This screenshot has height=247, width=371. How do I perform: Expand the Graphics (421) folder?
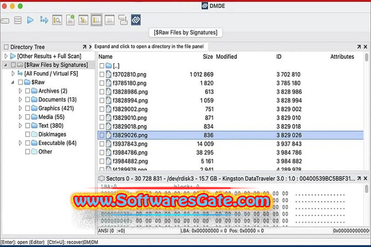point(20,108)
